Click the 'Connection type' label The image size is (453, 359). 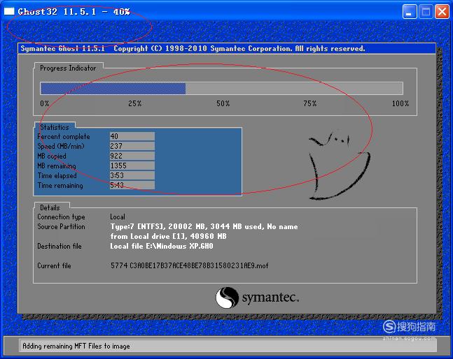tap(61, 217)
